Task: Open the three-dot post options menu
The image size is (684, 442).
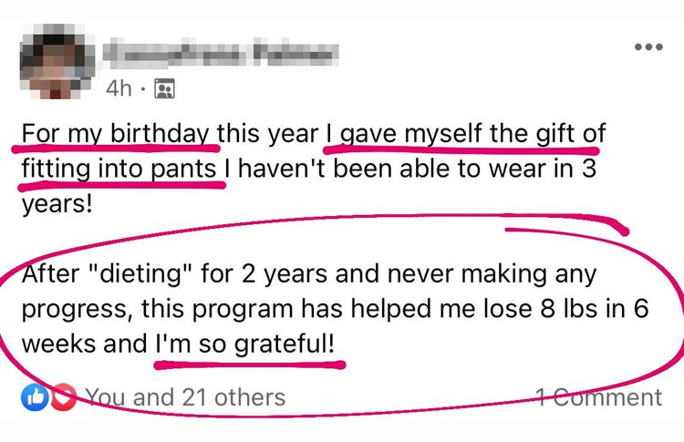Action: coord(648,46)
